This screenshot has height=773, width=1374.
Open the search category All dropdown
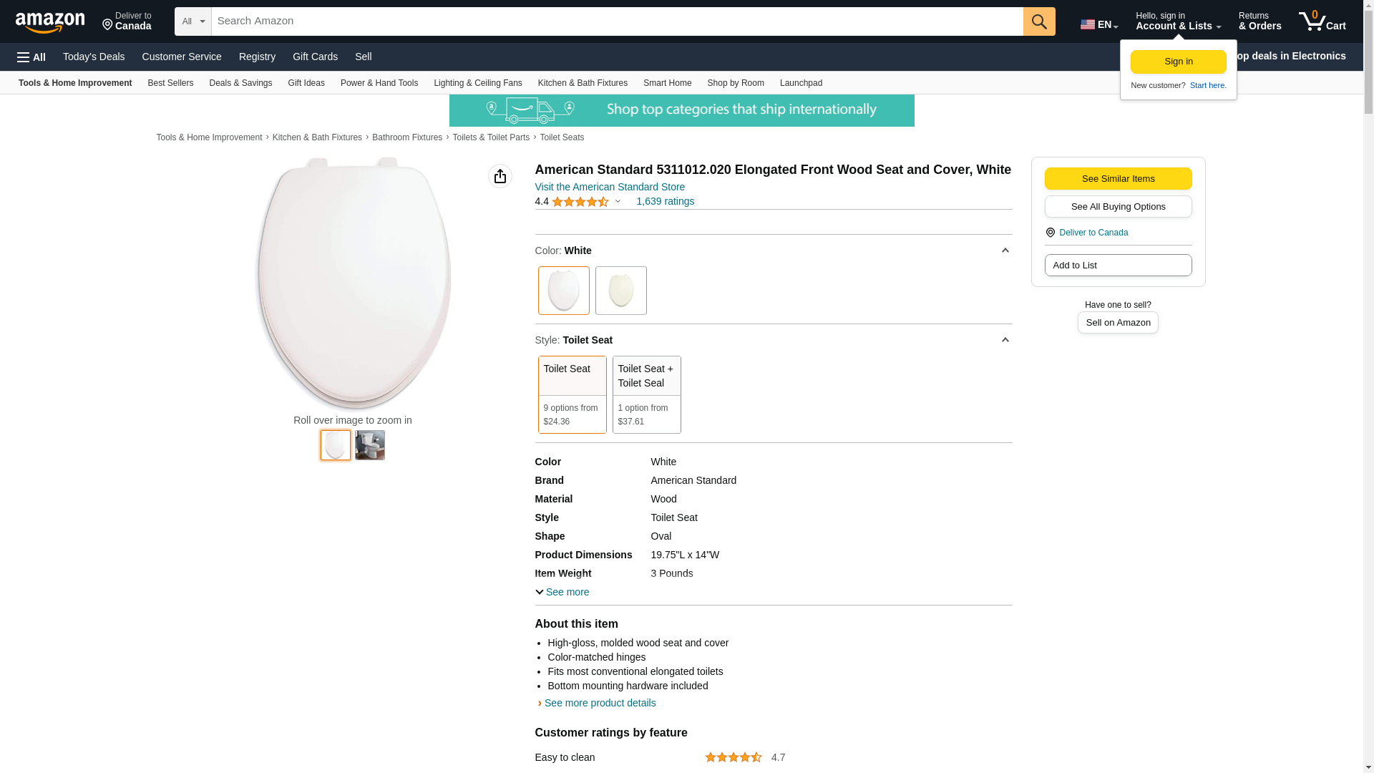coord(193,21)
